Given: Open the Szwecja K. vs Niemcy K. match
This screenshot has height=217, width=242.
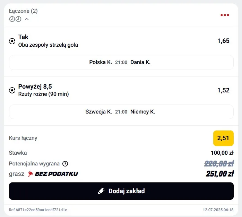Looking at the screenshot, I should 121,112.
